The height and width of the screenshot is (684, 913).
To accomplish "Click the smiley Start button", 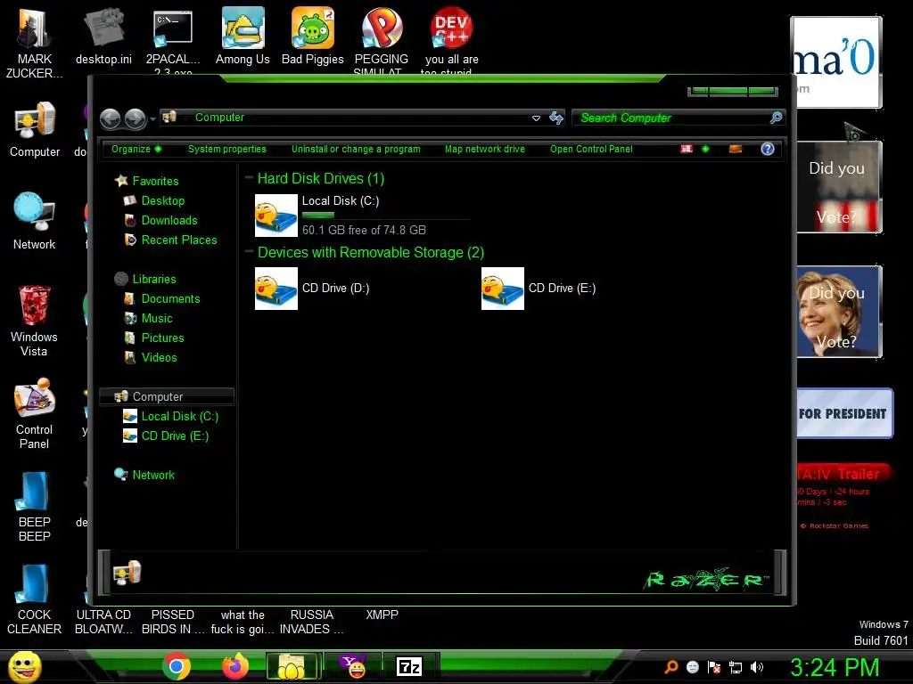I will tap(24, 666).
